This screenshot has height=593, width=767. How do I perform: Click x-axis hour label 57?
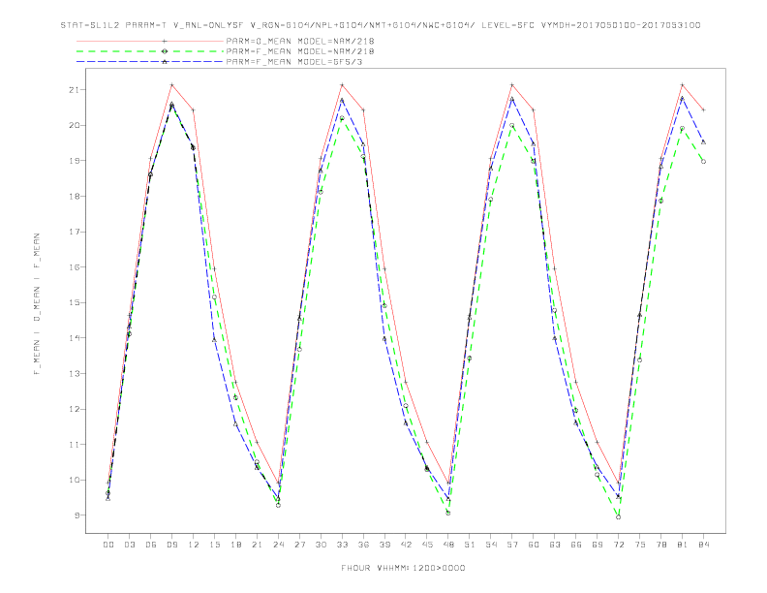512,545
